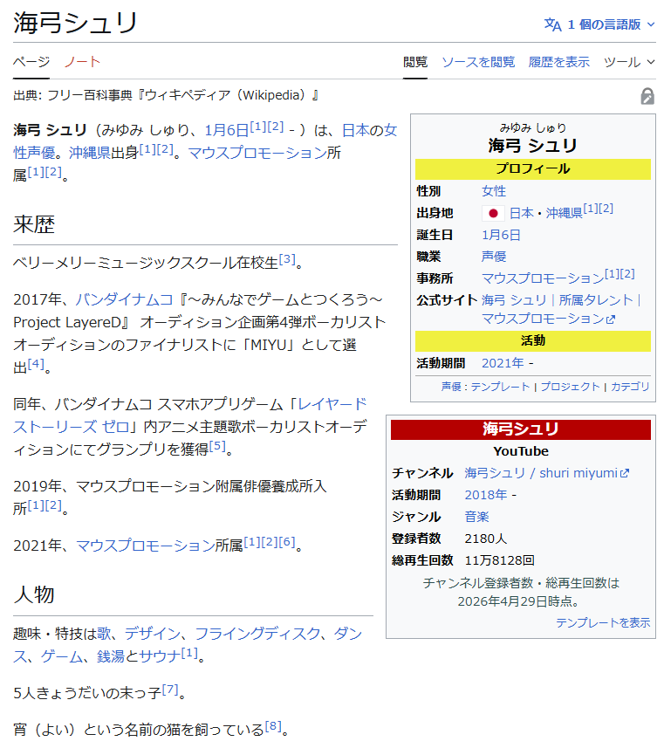Click the テンプレートを表示 link
Screen dimensions: 664x755
click(603, 622)
